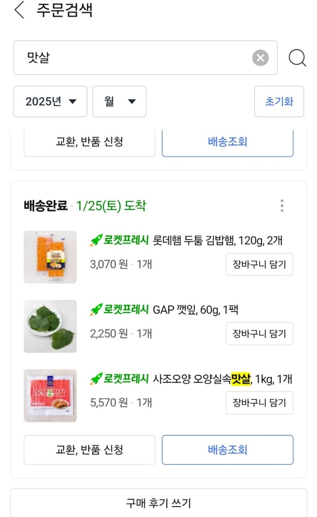This screenshot has height=517, width=317.
Task: Tap the back arrow icon
Action: point(19,11)
